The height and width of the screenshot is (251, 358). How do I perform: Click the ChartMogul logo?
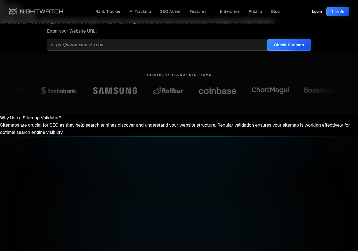(x=270, y=90)
